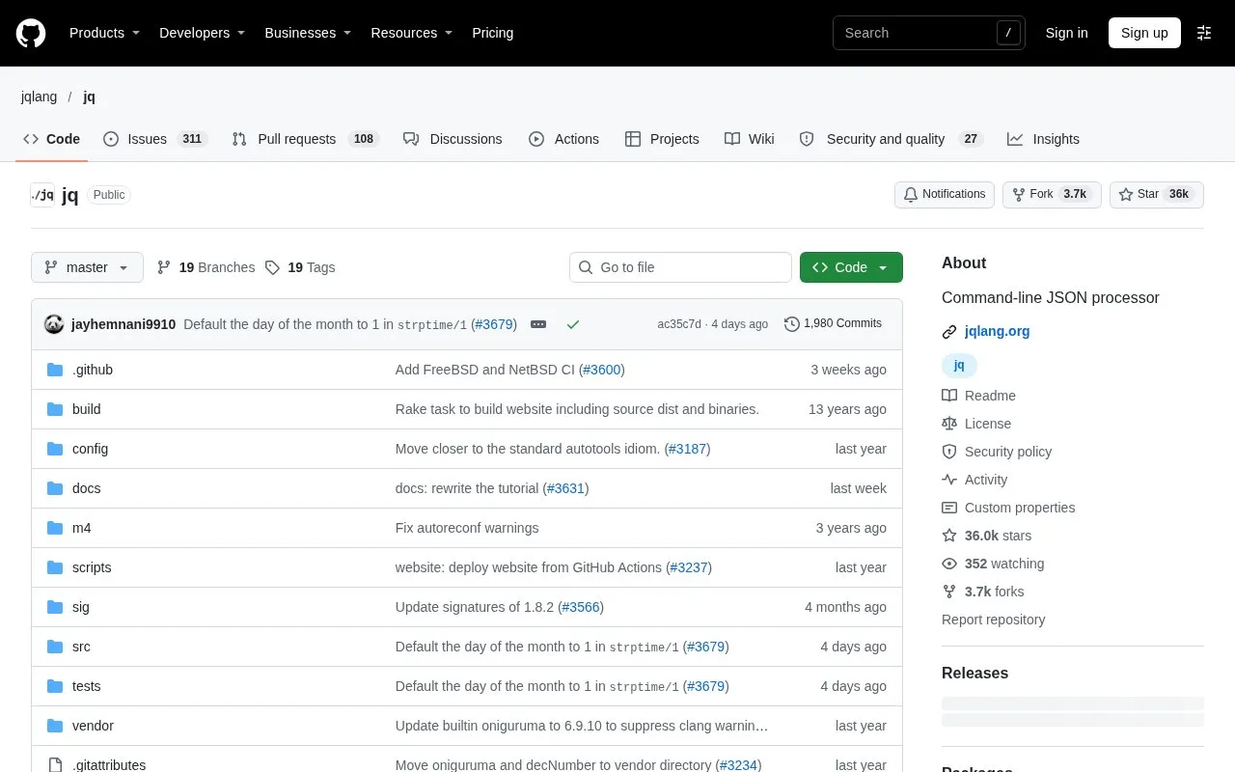Fork the jq repository
Viewport: 1235px width, 772px height.
[x=1052, y=194]
